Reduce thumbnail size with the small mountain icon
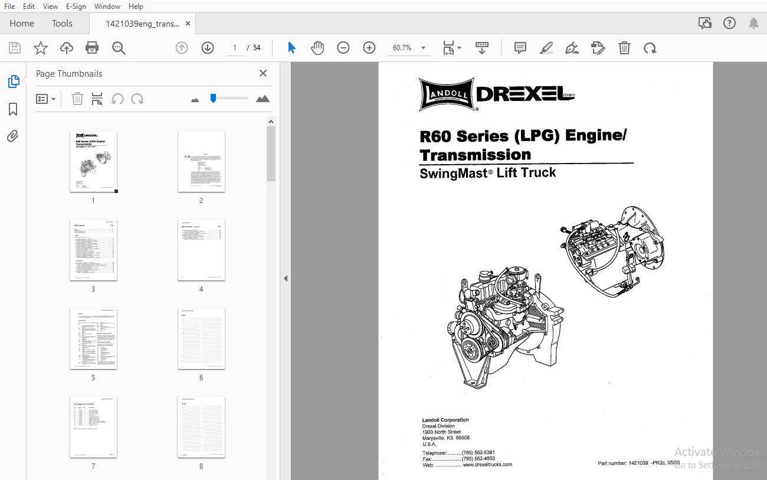Screen dimensions: 767x480 [x=195, y=100]
